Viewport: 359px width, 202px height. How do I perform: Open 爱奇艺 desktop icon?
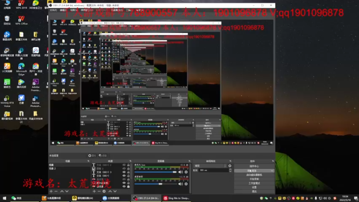pyautogui.click(x=7, y=83)
